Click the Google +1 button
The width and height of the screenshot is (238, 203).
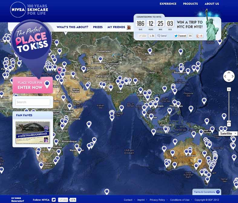click(199, 36)
